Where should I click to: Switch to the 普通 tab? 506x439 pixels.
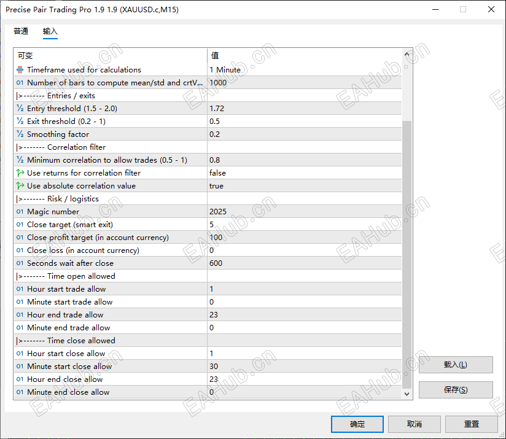pos(21,31)
